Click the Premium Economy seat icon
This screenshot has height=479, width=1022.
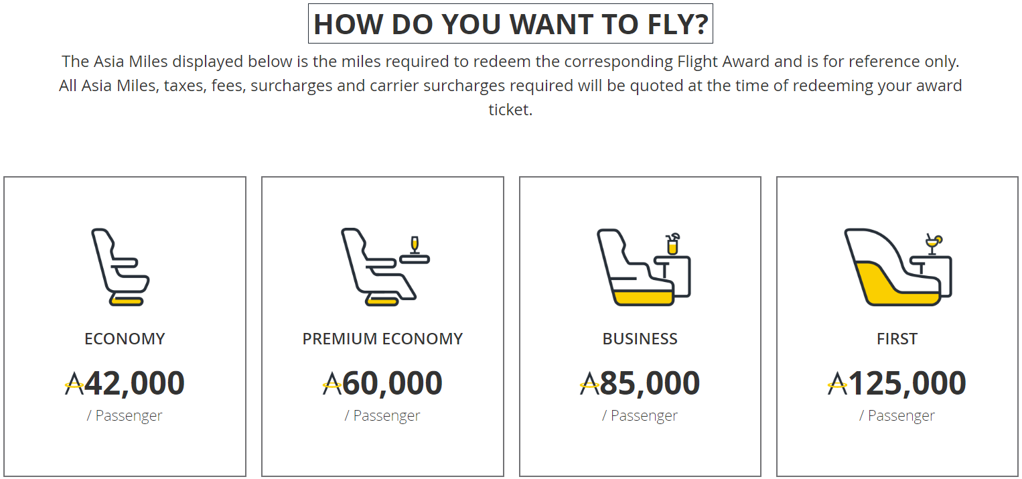click(x=385, y=267)
